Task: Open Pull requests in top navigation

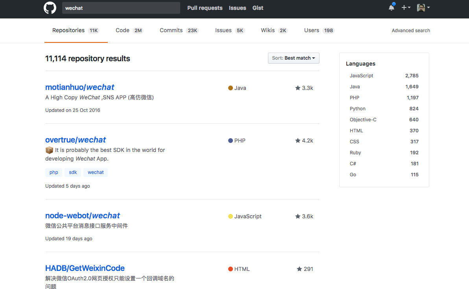Action: point(205,8)
